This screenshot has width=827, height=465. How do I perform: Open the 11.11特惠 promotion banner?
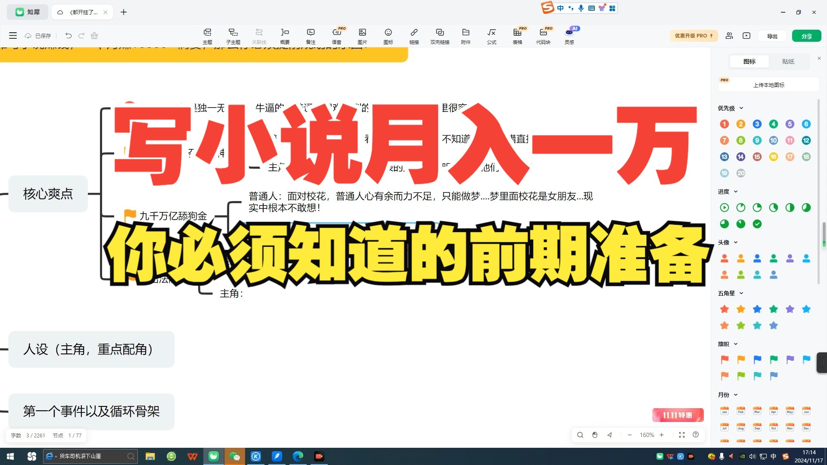(x=678, y=415)
